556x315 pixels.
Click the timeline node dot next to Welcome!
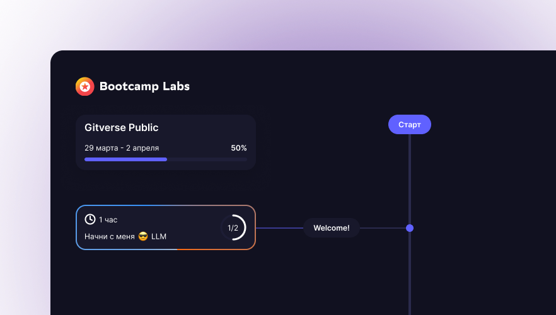[410, 228]
